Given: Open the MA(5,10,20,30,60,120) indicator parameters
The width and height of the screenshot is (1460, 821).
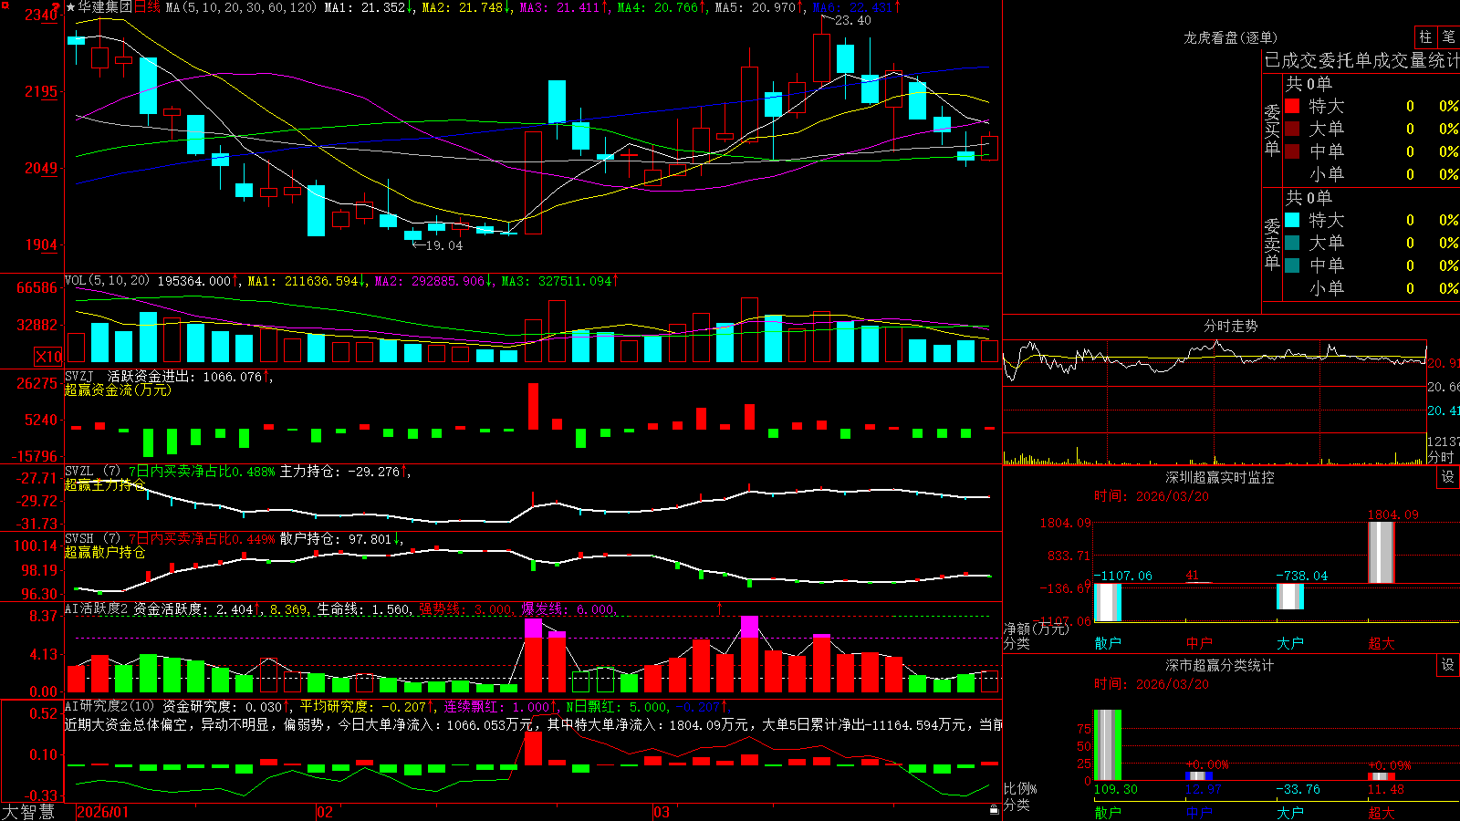Looking at the screenshot, I should (x=241, y=7).
